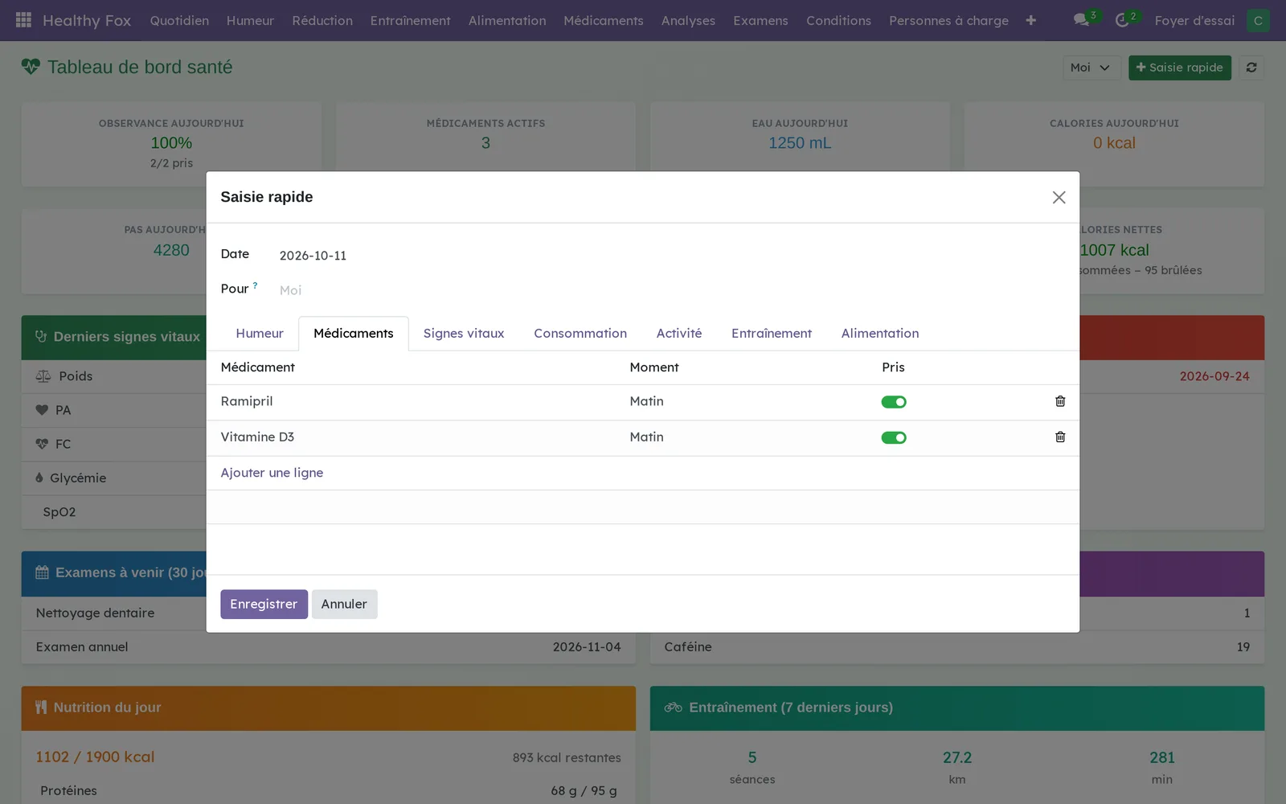The image size is (1286, 804).
Task: Open the Moi person dropdown on dashboard
Action: pos(1090,68)
